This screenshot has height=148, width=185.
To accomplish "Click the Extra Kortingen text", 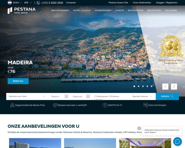I will pyautogui.click(x=157, y=105).
